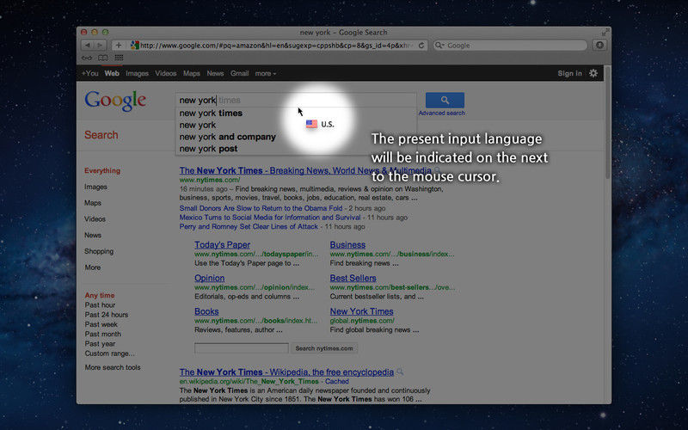688x430 pixels.
Task: Select the News filter in sidebar
Action: click(x=93, y=235)
